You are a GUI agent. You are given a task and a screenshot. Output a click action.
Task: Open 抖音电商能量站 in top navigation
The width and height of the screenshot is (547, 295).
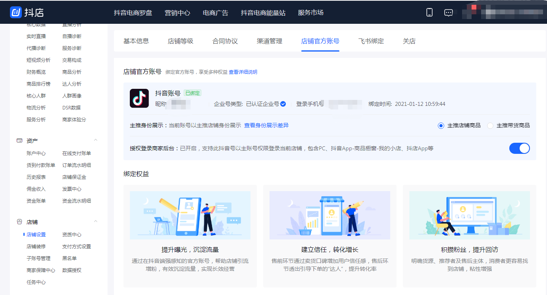[x=263, y=13]
